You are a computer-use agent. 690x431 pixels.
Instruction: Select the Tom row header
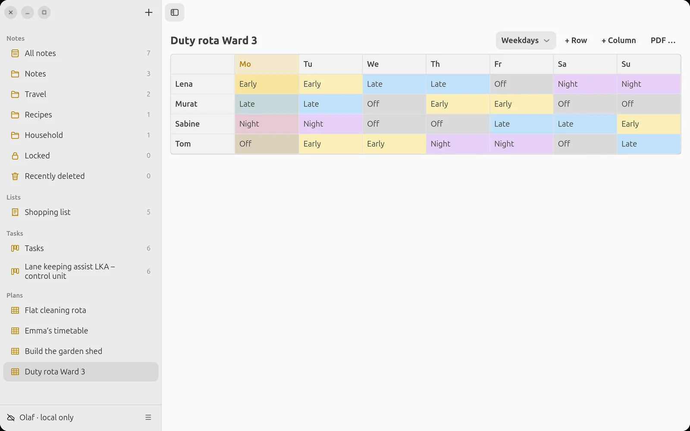[x=203, y=144]
